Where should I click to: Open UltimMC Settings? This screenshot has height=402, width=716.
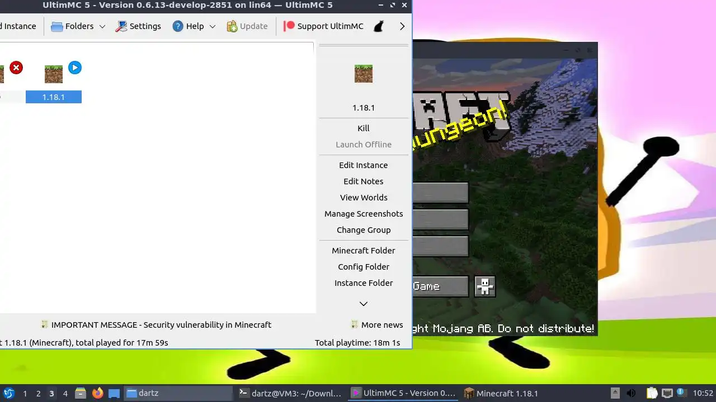click(x=138, y=26)
